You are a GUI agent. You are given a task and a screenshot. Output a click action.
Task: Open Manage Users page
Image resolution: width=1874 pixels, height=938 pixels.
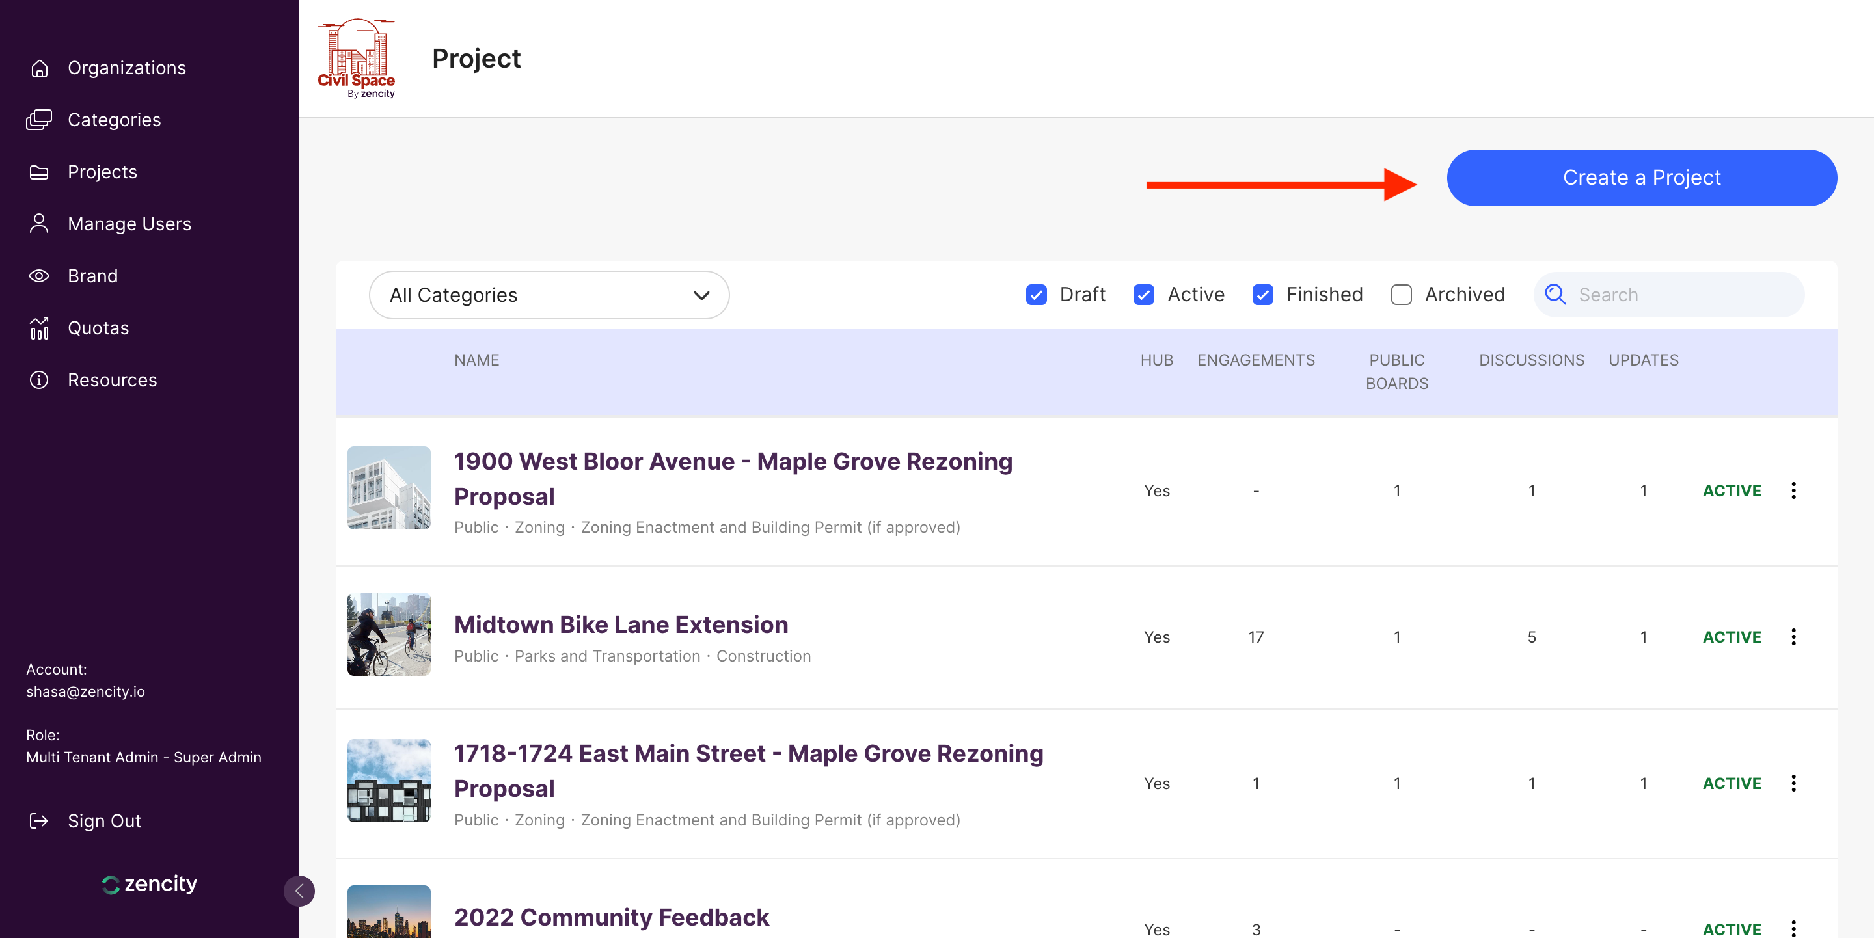[x=129, y=224]
